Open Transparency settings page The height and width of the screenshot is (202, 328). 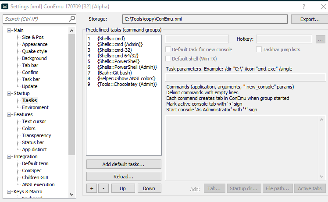[36, 135]
